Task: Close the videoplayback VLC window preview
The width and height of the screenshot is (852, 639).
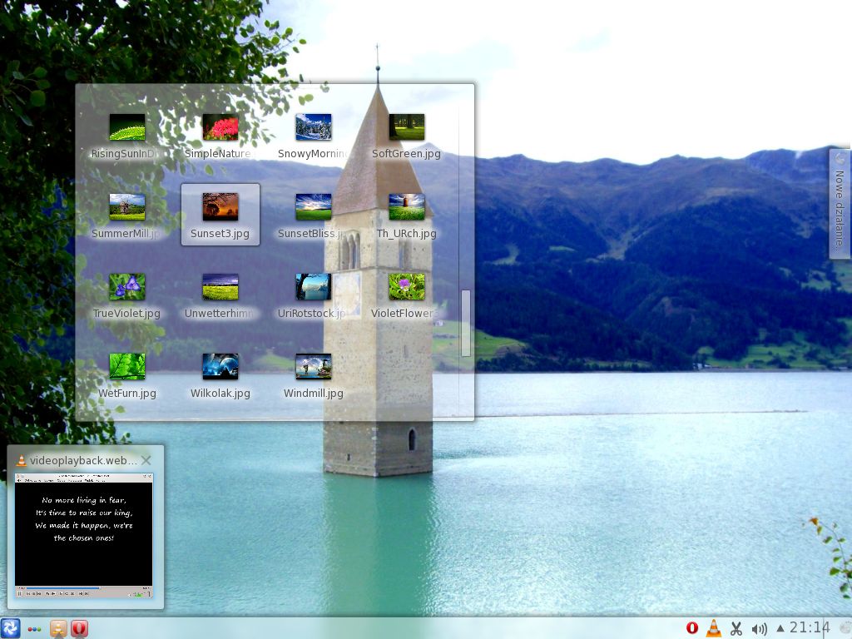Action: (x=146, y=460)
